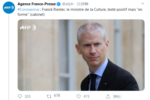Retweet using the arrows icon

(49, 96)
